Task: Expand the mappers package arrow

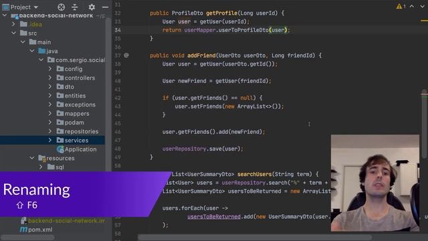Action: 50,113
